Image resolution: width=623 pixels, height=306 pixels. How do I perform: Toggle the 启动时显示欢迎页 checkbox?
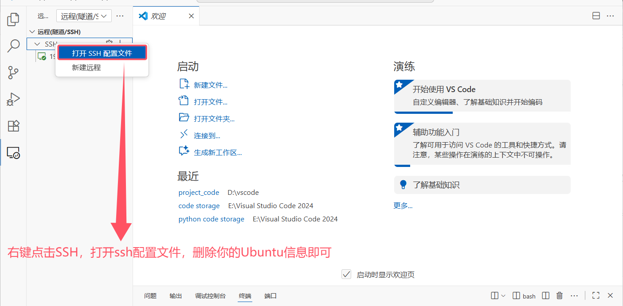click(x=346, y=274)
